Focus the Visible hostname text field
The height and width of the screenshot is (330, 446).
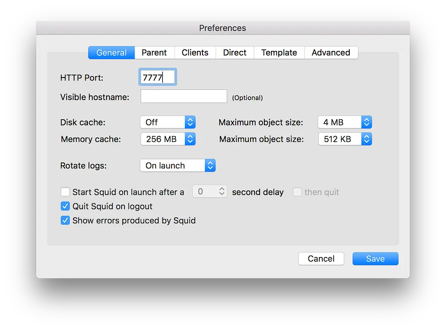184,96
